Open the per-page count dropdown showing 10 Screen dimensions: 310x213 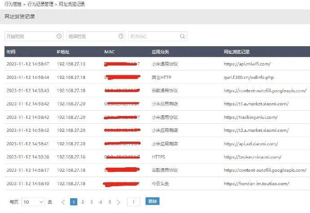33,202
